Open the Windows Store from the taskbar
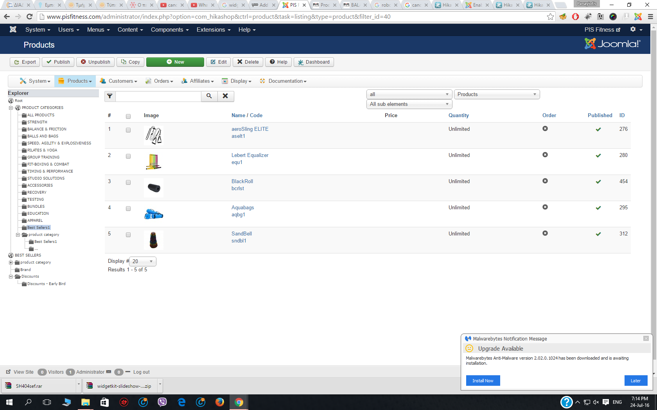Viewport: 657px width, 410px height. (105, 402)
